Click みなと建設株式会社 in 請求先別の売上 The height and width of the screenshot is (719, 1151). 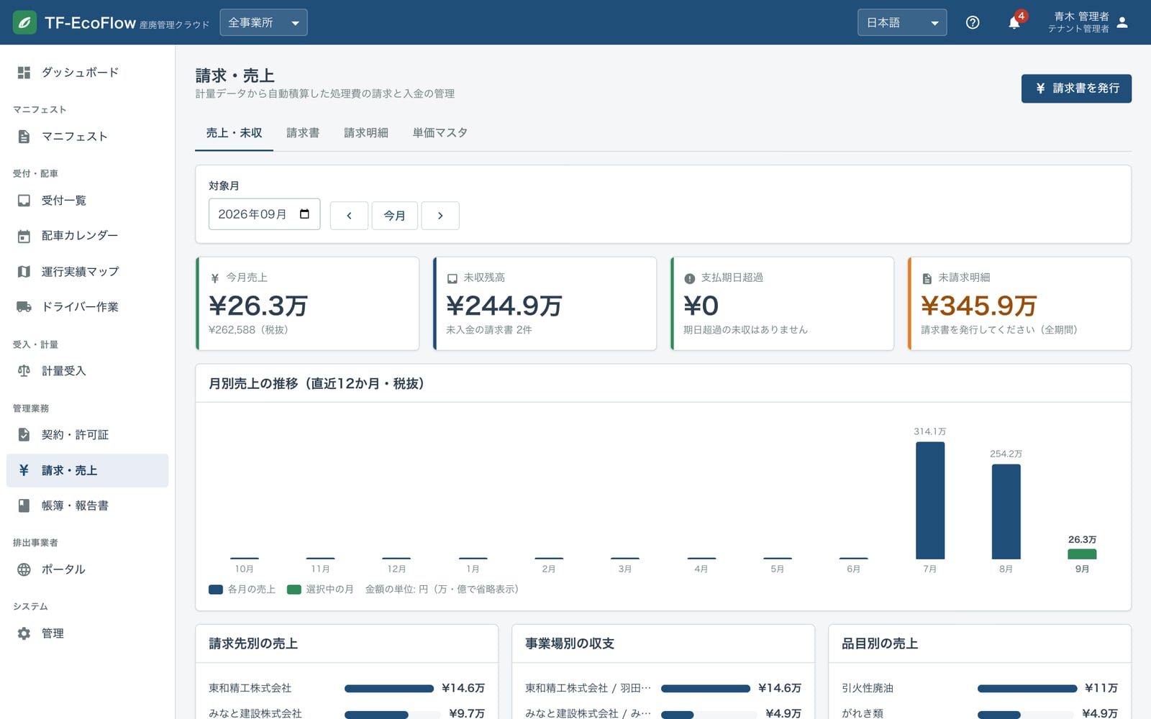tap(255, 713)
